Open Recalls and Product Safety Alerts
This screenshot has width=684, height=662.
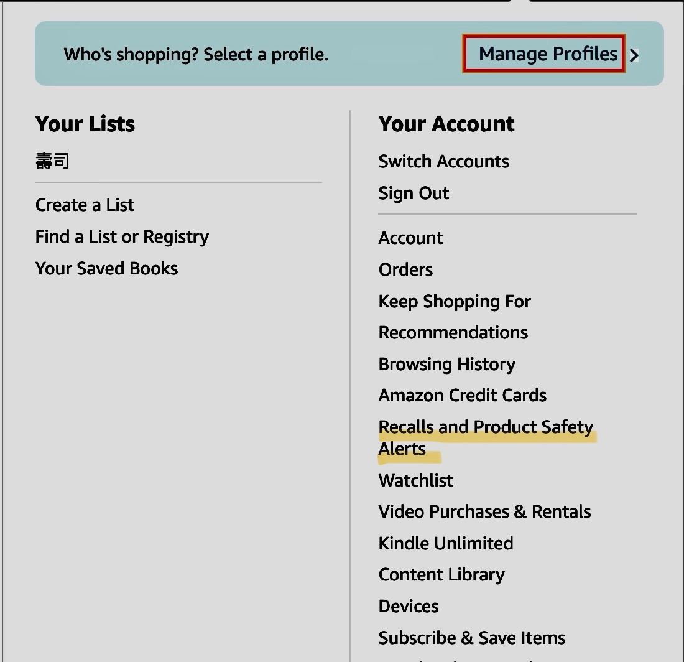click(x=485, y=427)
